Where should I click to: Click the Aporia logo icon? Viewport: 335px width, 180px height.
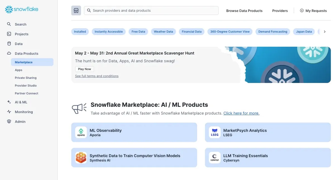click(x=81, y=132)
